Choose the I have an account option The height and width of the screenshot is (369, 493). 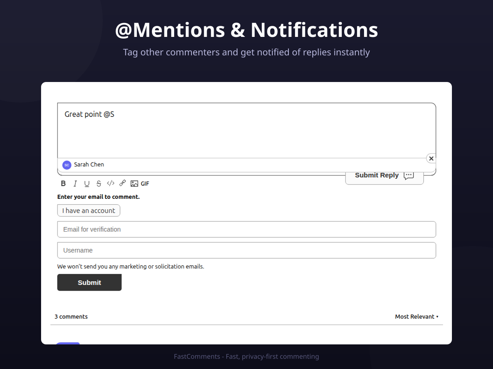89,211
